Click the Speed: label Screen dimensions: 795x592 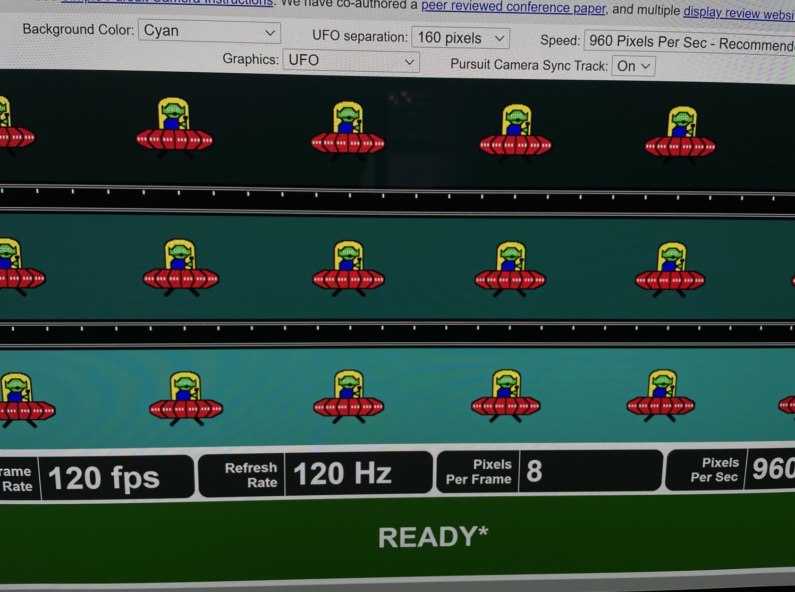pos(560,40)
